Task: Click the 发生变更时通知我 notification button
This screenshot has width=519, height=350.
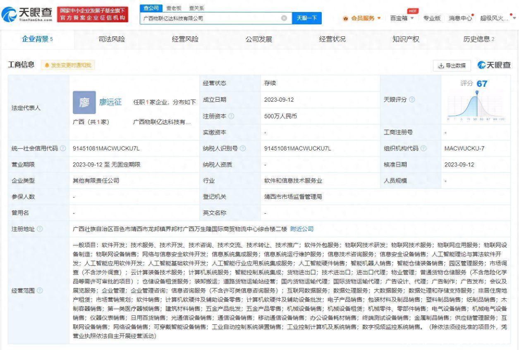Action: [68, 65]
